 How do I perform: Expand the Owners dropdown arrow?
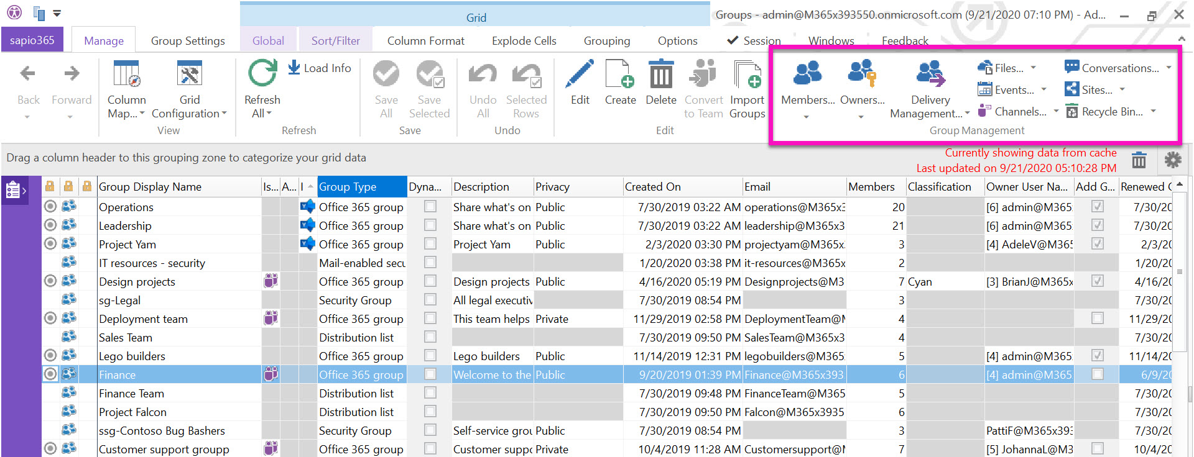click(861, 117)
